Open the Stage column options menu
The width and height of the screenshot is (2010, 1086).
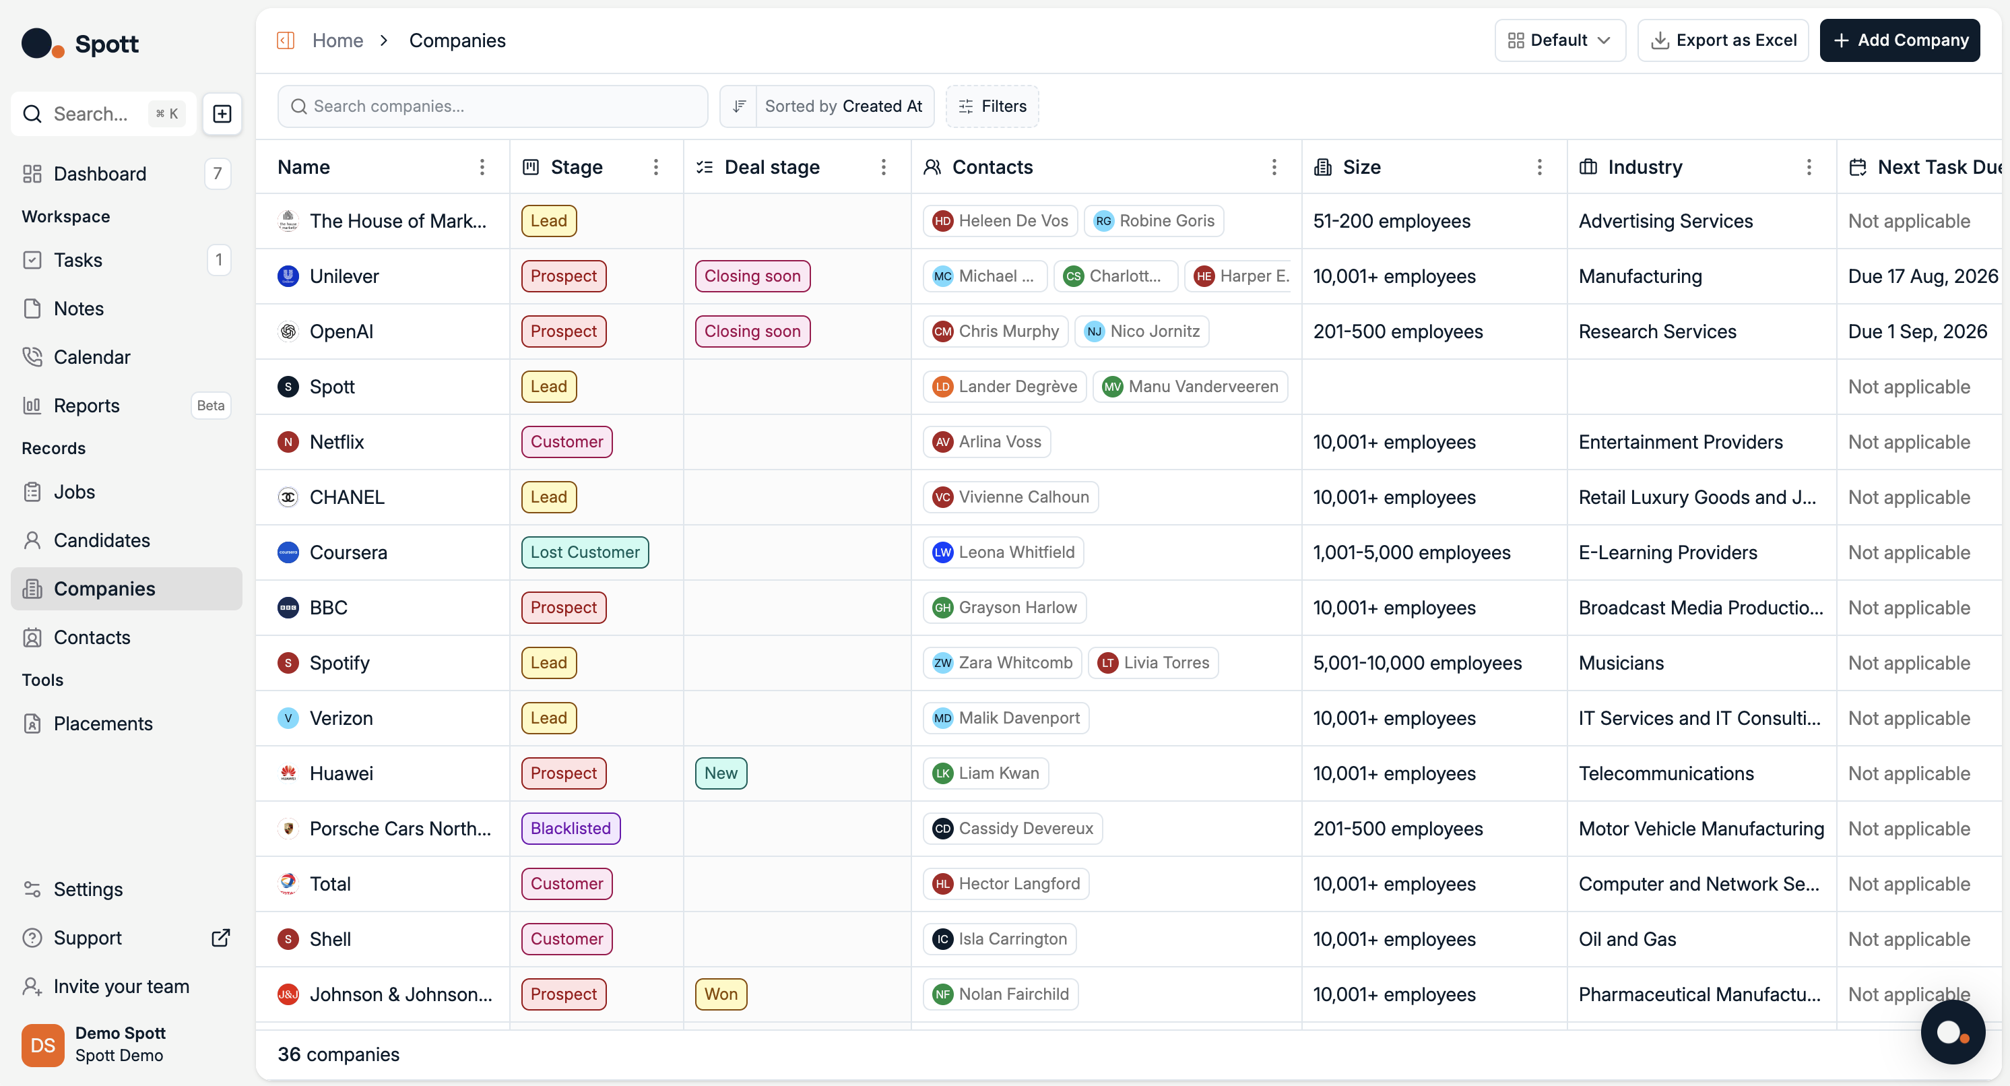pyautogui.click(x=656, y=167)
